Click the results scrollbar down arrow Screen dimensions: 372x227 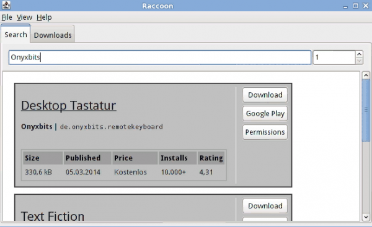pos(366,217)
